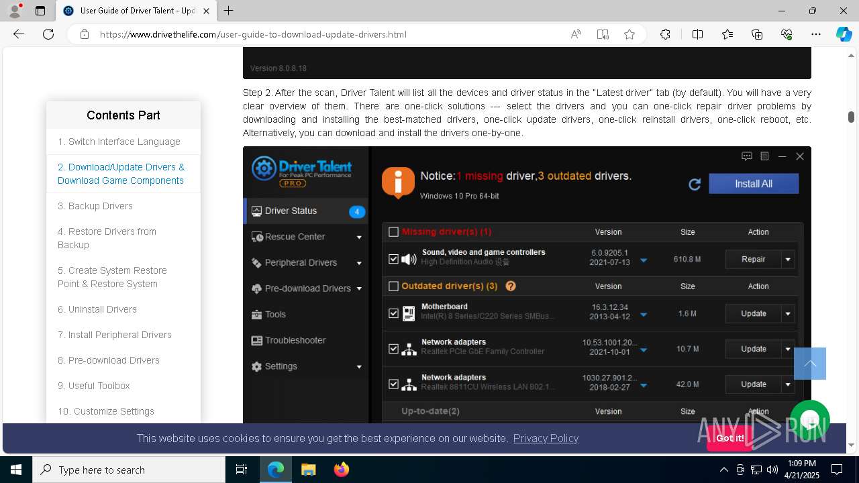859x483 pixels.
Task: Open the Privacy Policy link
Action: (546, 438)
